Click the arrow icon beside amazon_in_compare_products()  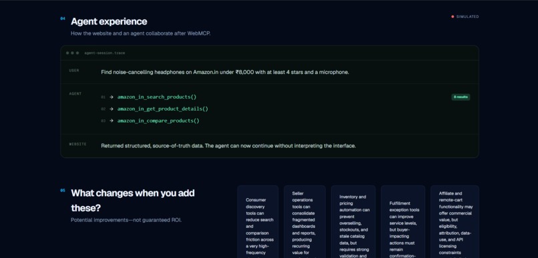111,121
